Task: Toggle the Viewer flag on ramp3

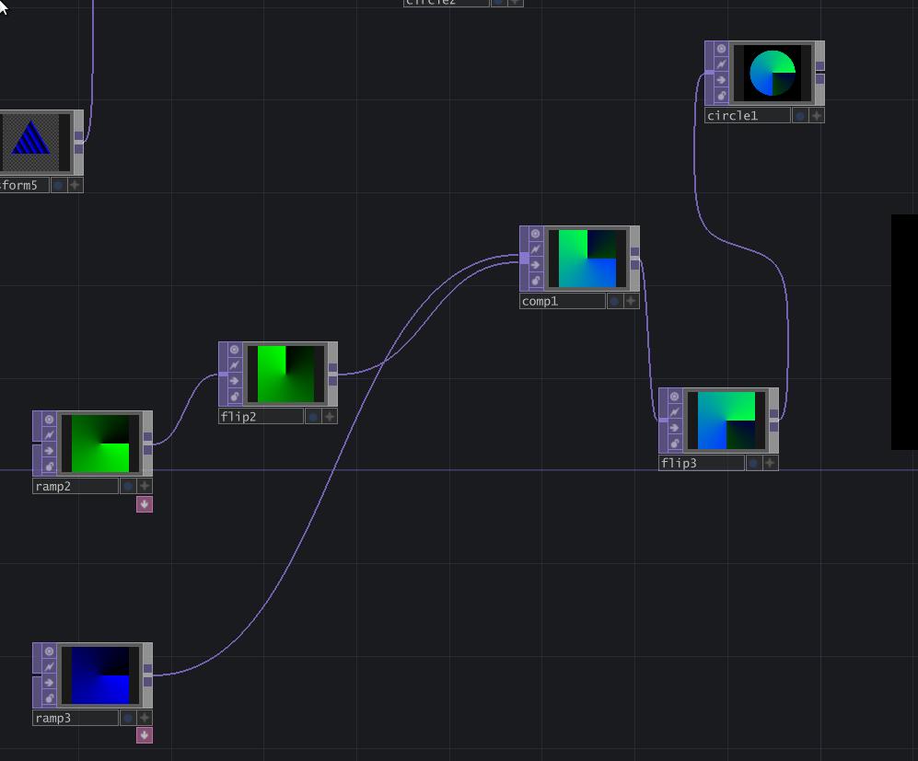Action: tap(49, 651)
